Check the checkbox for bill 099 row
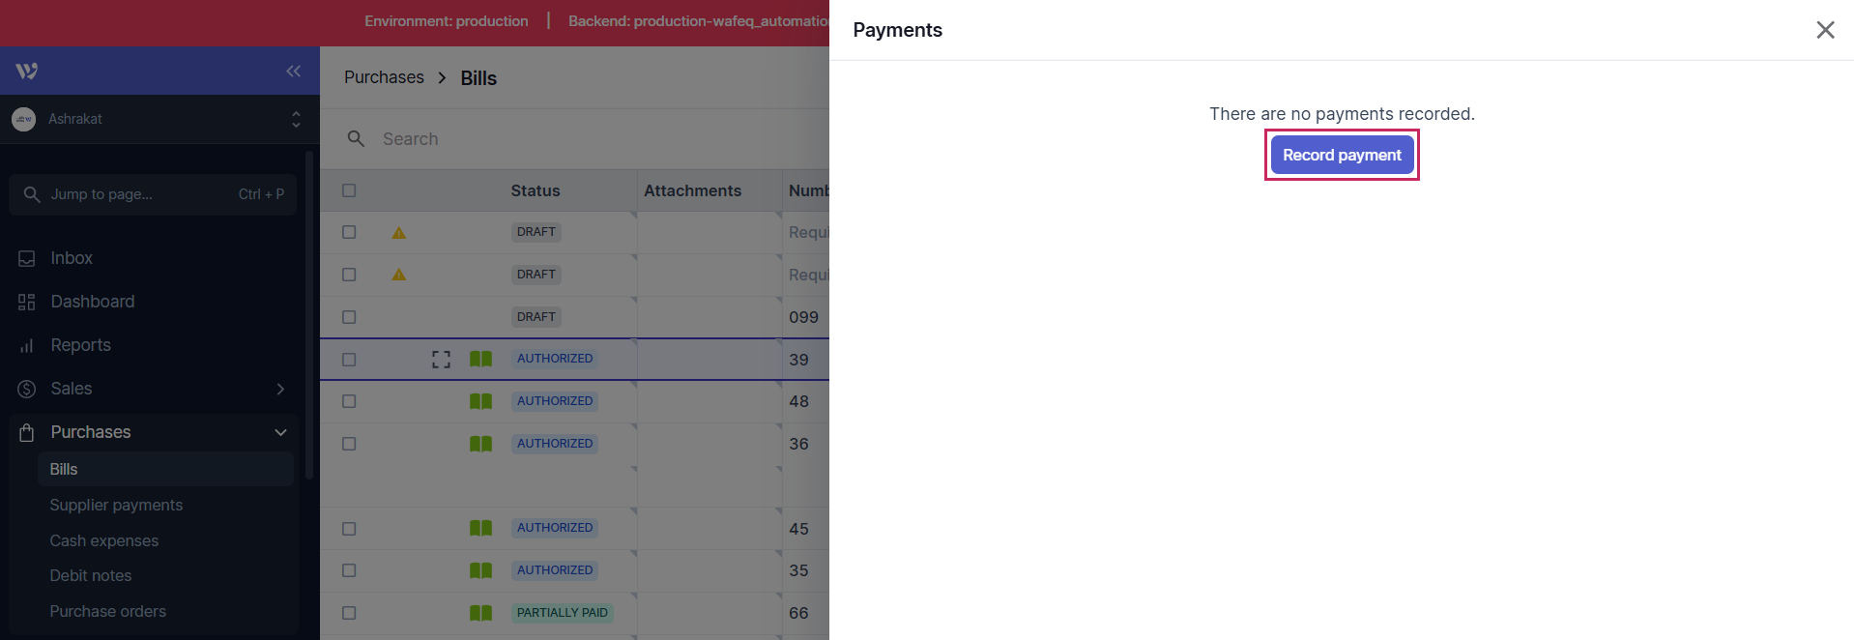This screenshot has height=640, width=1854. tap(349, 317)
